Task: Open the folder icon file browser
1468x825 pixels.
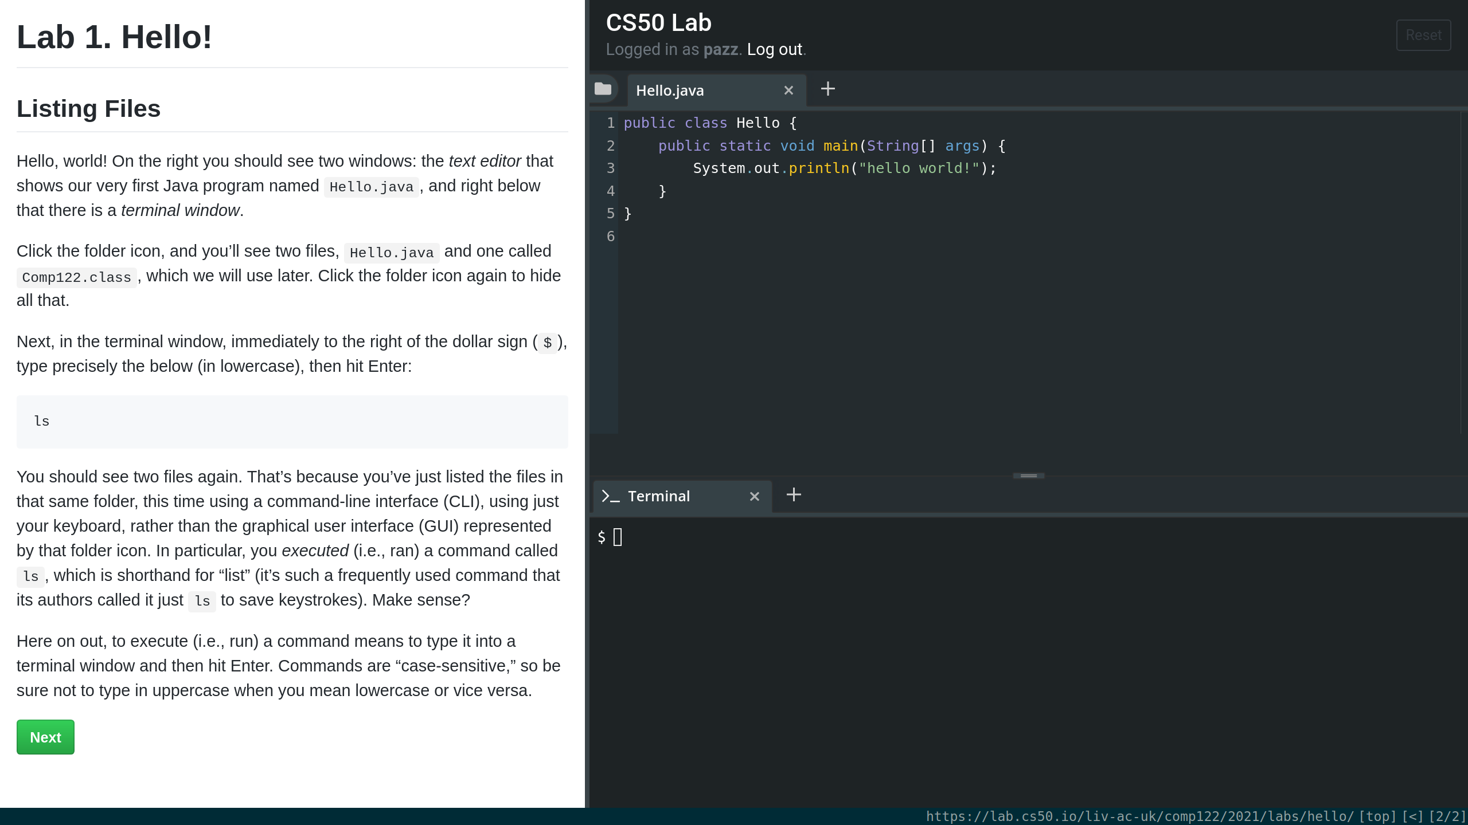Action: (603, 89)
